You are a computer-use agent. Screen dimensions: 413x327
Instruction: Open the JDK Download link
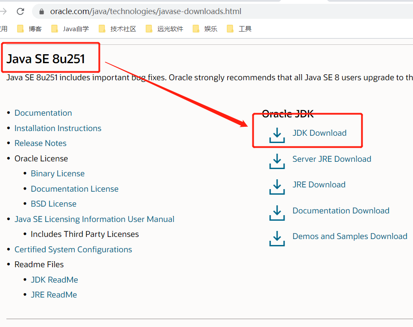click(x=319, y=133)
